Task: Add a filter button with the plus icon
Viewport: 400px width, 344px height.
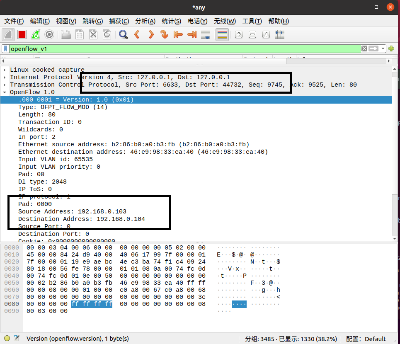Action: (x=391, y=48)
